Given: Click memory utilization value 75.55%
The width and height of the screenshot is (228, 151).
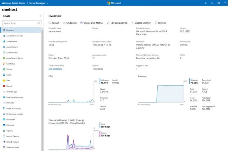Looking at the screenshot, I should [194, 83].
